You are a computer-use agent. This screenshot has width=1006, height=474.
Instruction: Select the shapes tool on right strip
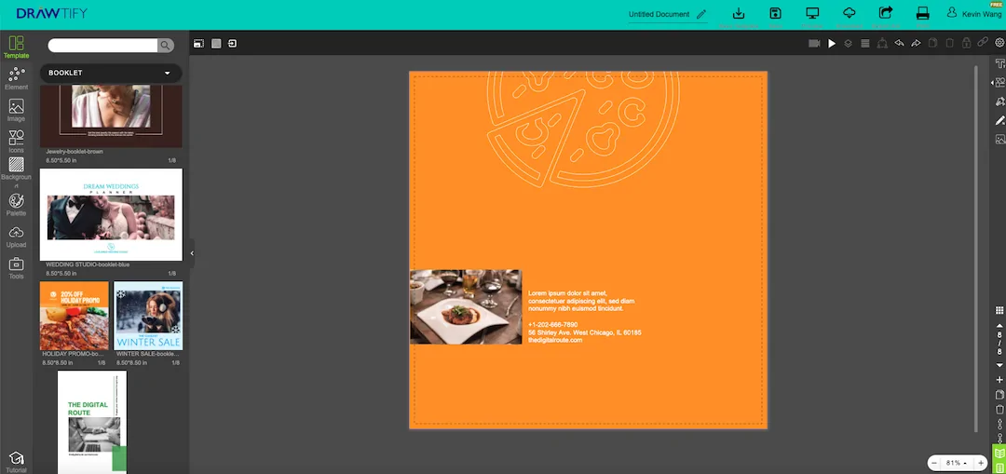point(999,82)
